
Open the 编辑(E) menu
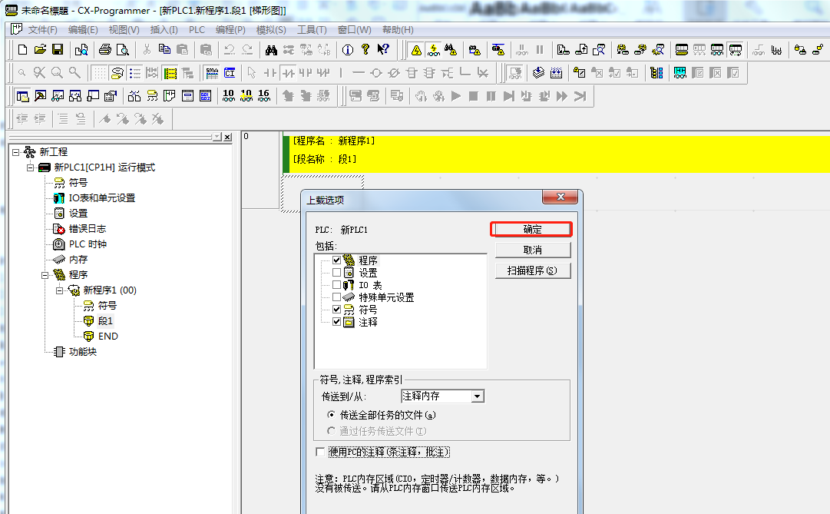83,30
